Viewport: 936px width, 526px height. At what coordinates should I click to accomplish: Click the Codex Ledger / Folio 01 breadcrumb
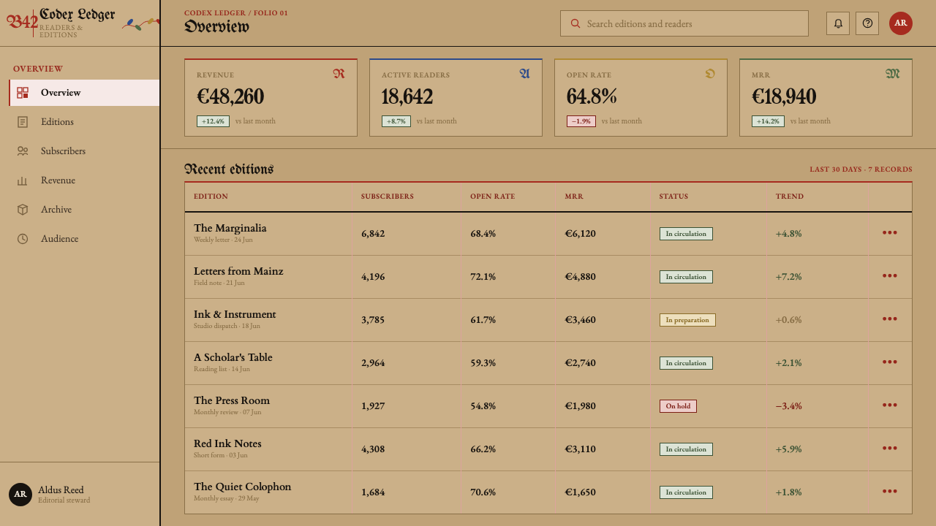pos(235,13)
